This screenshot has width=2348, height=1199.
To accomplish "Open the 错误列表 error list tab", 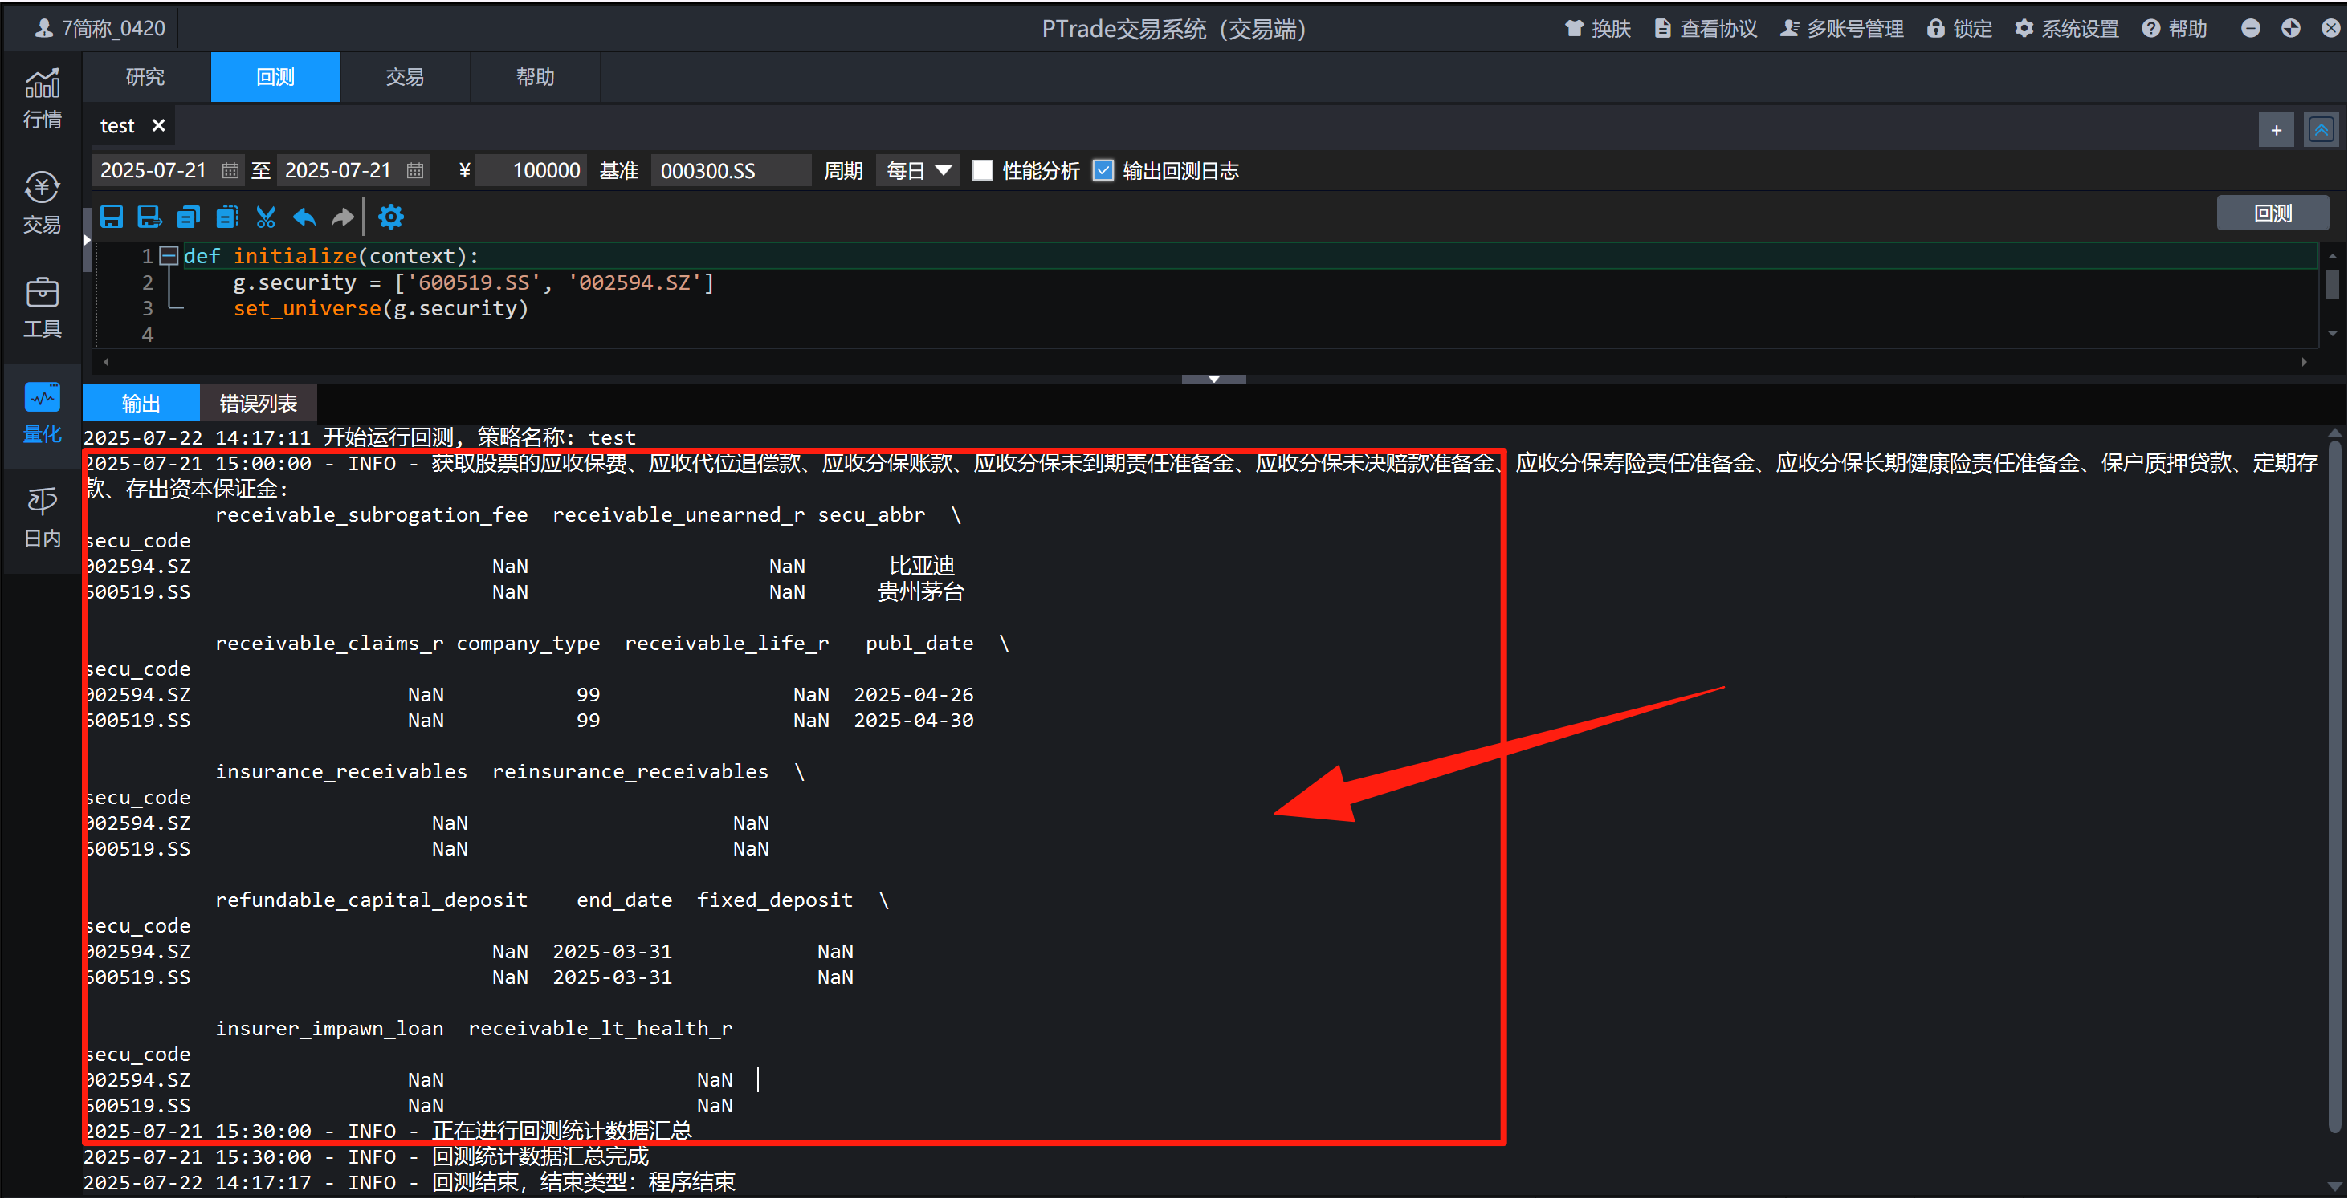I will point(258,403).
